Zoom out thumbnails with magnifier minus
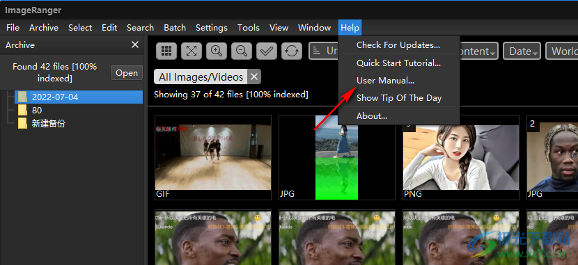578x265 pixels. coord(242,51)
